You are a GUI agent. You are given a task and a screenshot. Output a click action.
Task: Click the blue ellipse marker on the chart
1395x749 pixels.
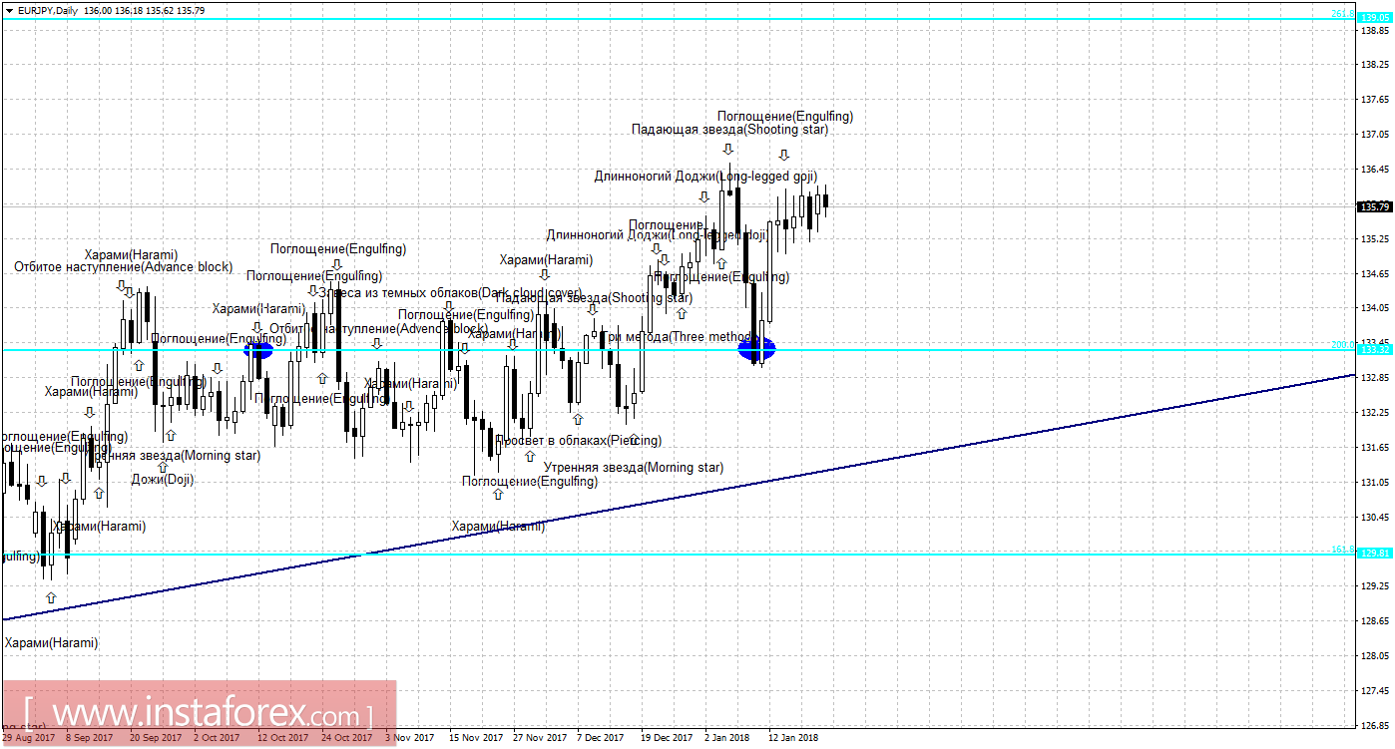pyautogui.click(x=758, y=350)
